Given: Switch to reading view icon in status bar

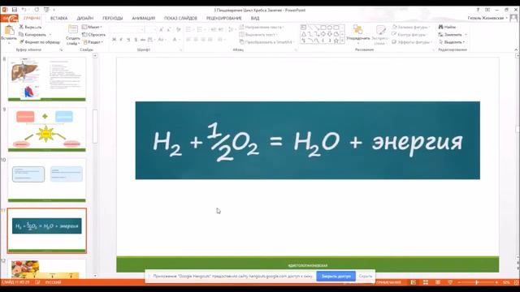Looking at the screenshot, I should pos(438,282).
